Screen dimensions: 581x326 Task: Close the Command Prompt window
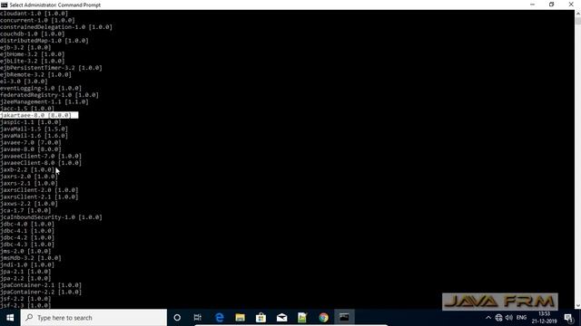(x=571, y=5)
